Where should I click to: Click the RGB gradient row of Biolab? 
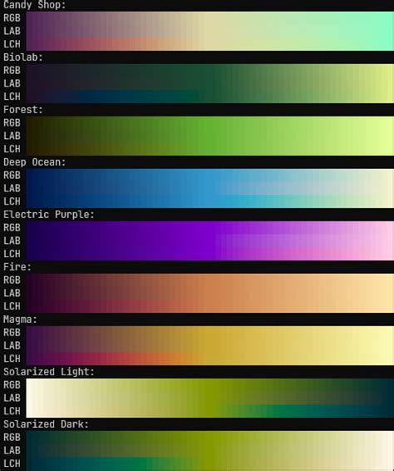(x=210, y=70)
